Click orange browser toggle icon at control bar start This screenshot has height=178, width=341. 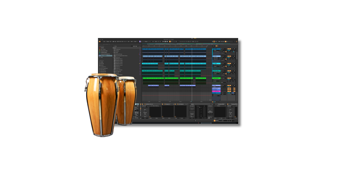pyautogui.click(x=100, y=41)
